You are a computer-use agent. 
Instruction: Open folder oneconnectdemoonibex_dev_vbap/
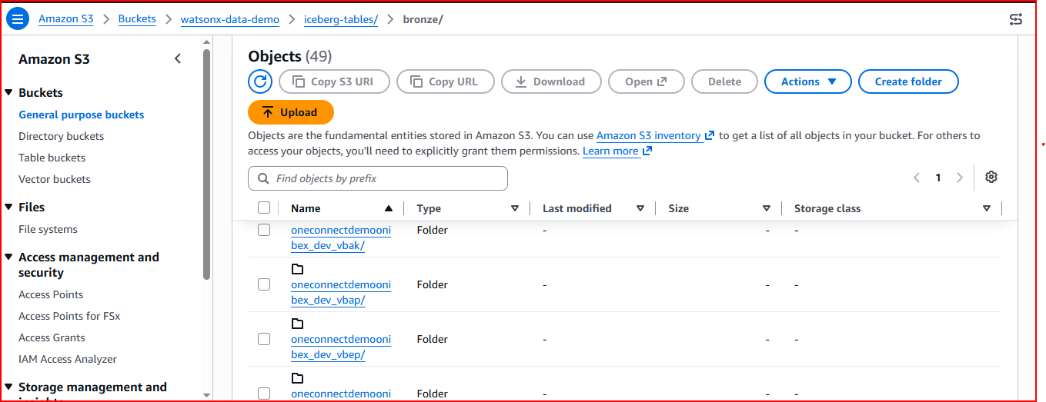[x=341, y=292]
